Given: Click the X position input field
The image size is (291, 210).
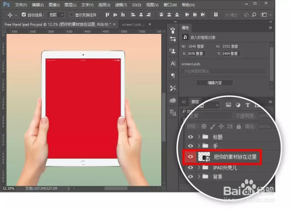Looking at the screenshot, I should point(196,54).
